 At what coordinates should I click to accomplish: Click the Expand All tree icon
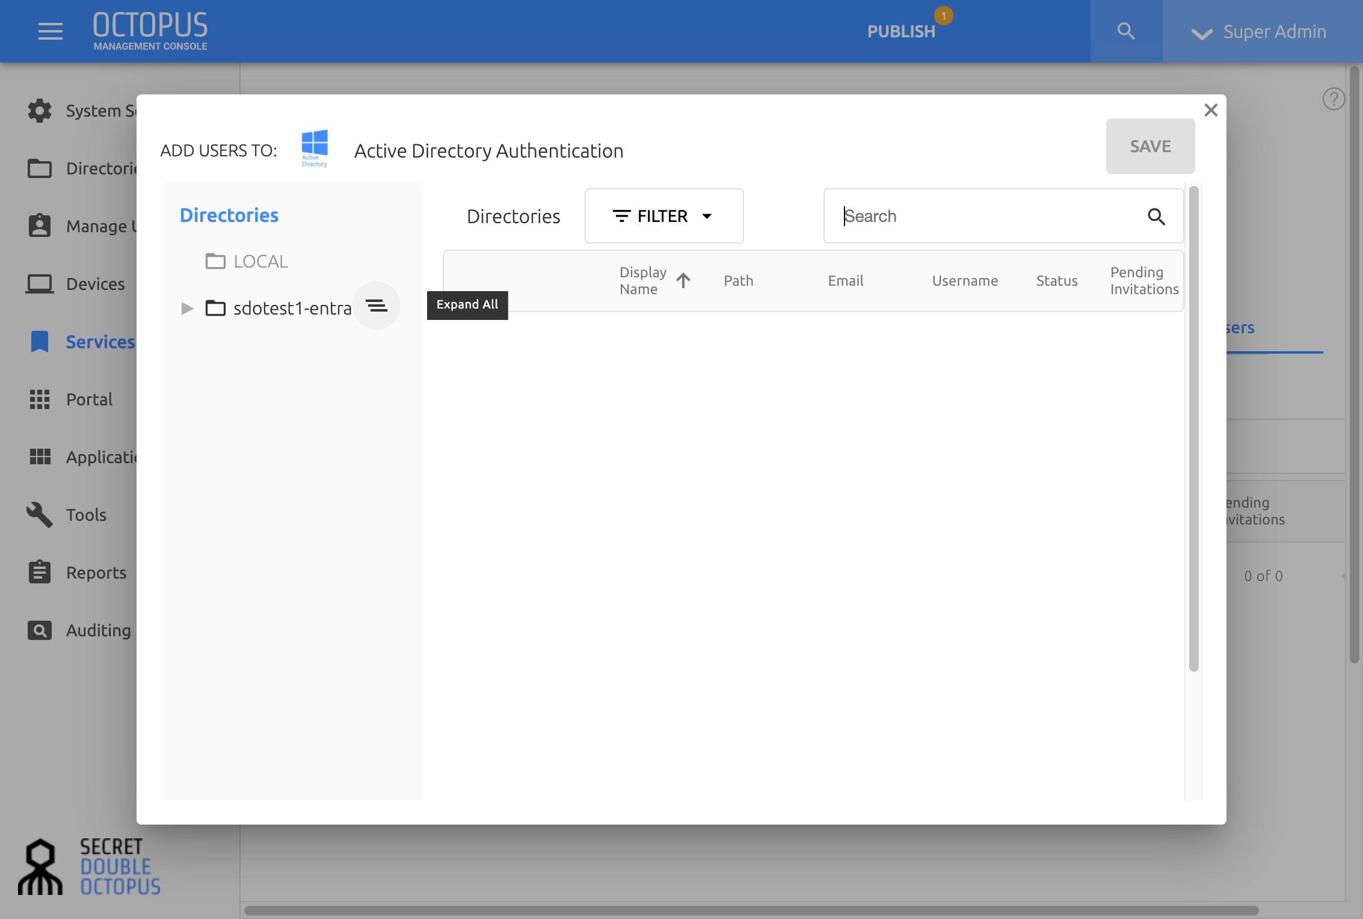click(x=377, y=306)
